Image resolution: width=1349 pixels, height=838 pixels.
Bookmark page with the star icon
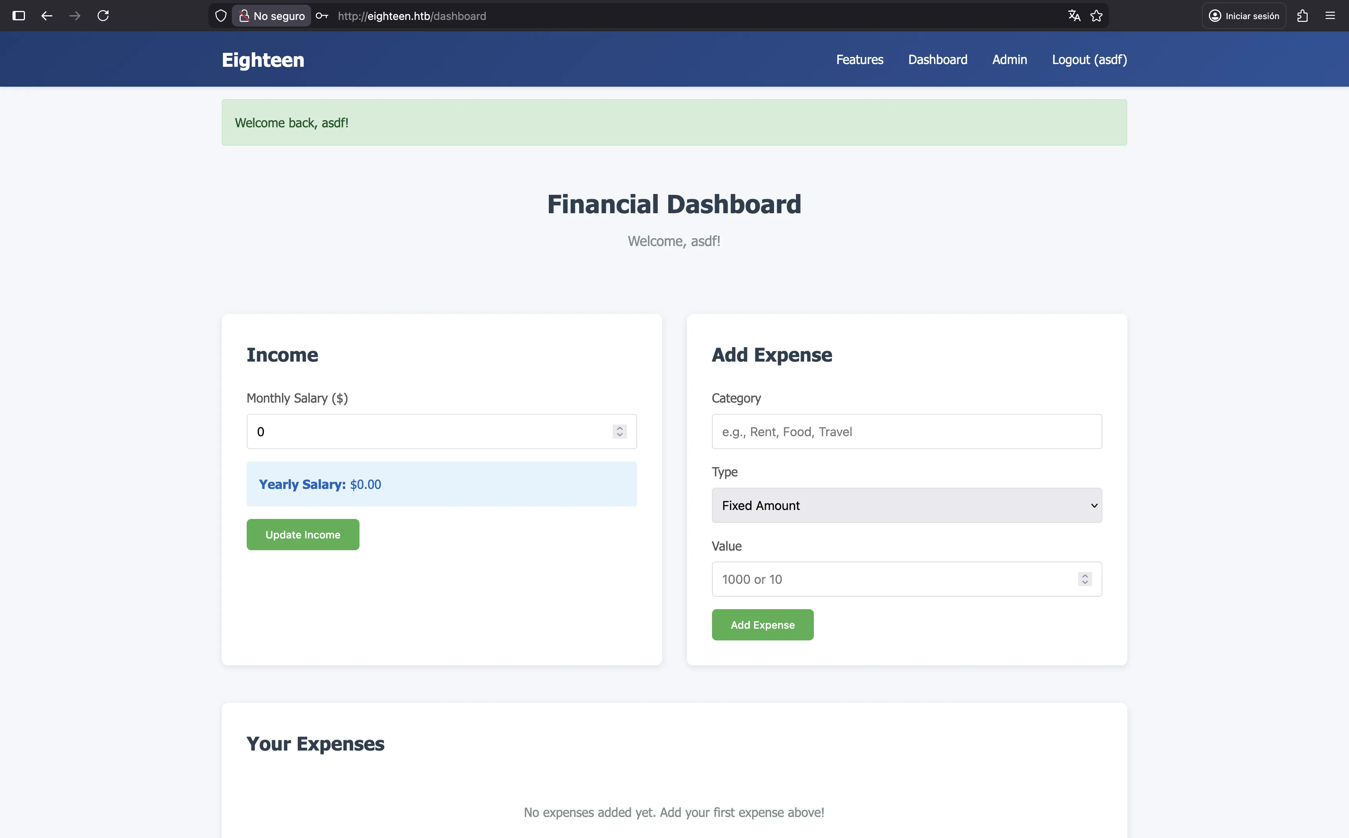[1096, 16]
